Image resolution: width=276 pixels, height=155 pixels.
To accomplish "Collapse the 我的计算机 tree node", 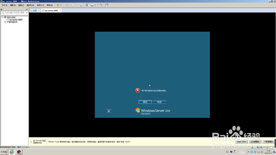I will pyautogui.click(x=2, y=17).
